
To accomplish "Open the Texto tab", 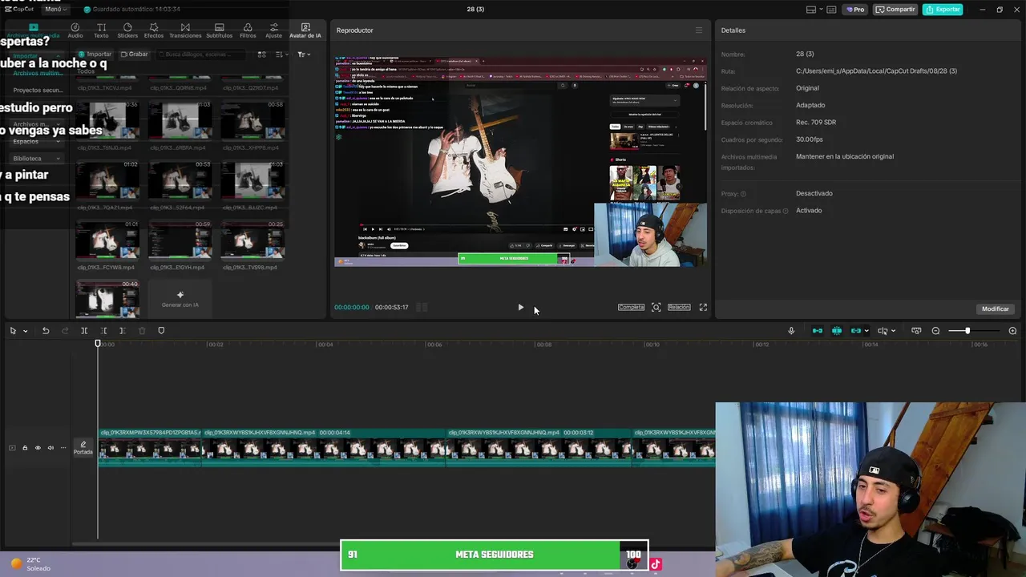I will point(101,30).
